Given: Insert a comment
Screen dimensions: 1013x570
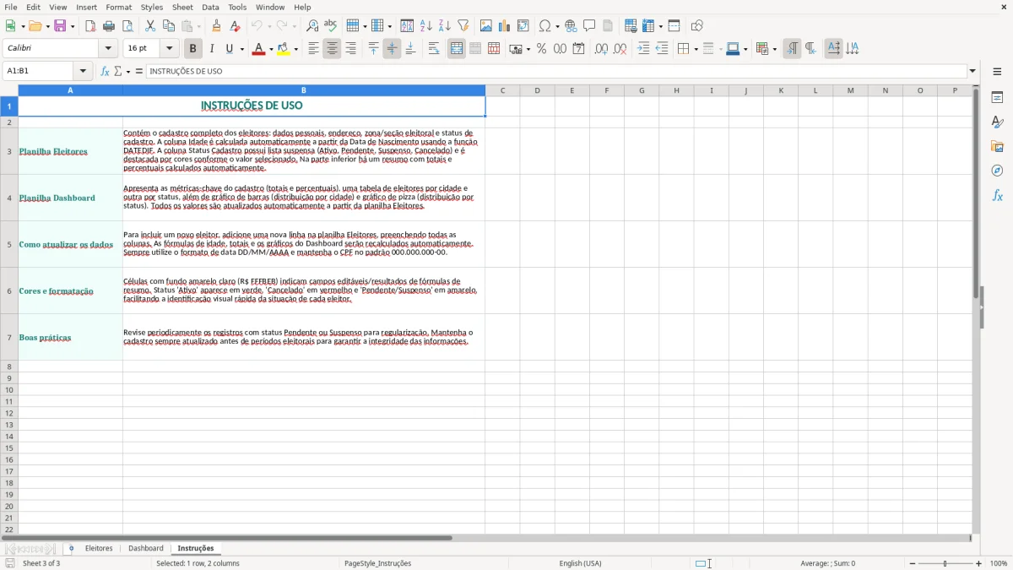Looking at the screenshot, I should tap(589, 26).
